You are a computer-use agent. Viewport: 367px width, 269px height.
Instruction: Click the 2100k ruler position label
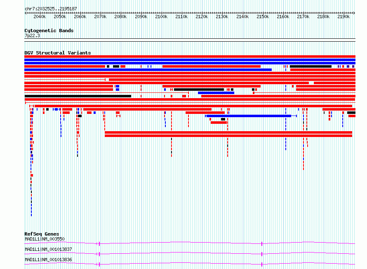click(x=161, y=17)
